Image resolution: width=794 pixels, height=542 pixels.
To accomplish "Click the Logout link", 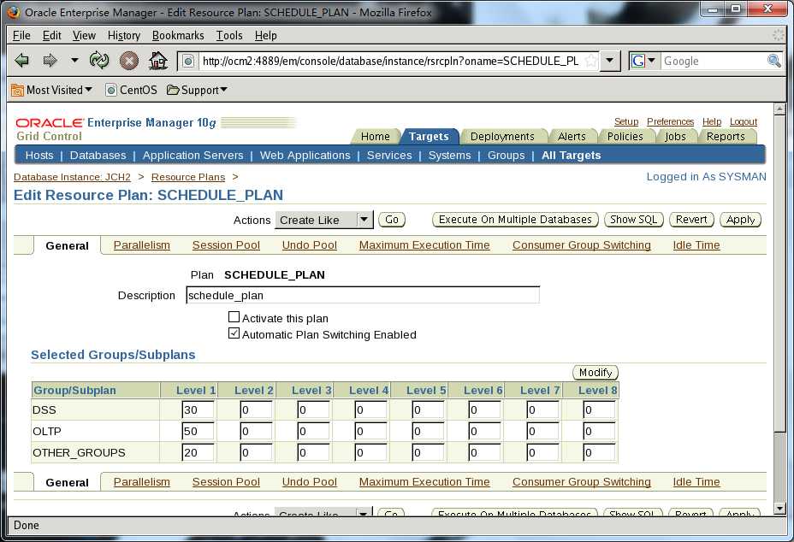I will coord(744,121).
